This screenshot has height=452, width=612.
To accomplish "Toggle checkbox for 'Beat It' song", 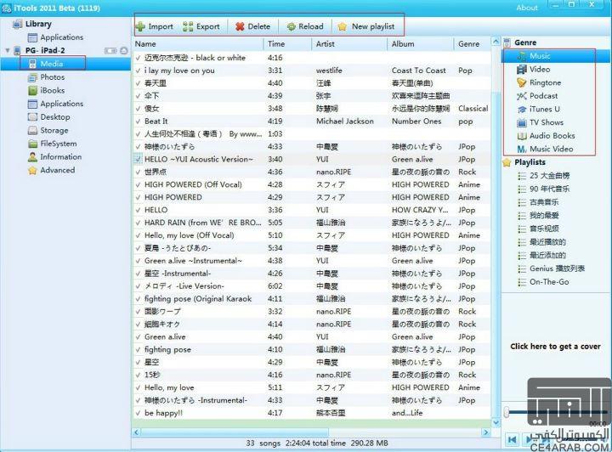I will click(138, 121).
